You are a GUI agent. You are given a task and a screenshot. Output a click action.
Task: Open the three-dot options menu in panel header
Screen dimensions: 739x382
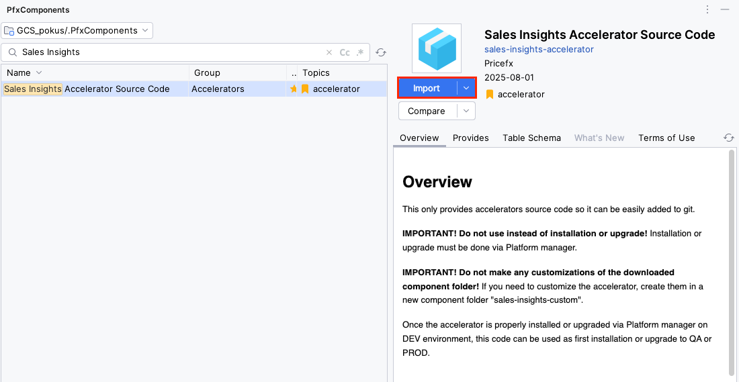pyautogui.click(x=707, y=9)
